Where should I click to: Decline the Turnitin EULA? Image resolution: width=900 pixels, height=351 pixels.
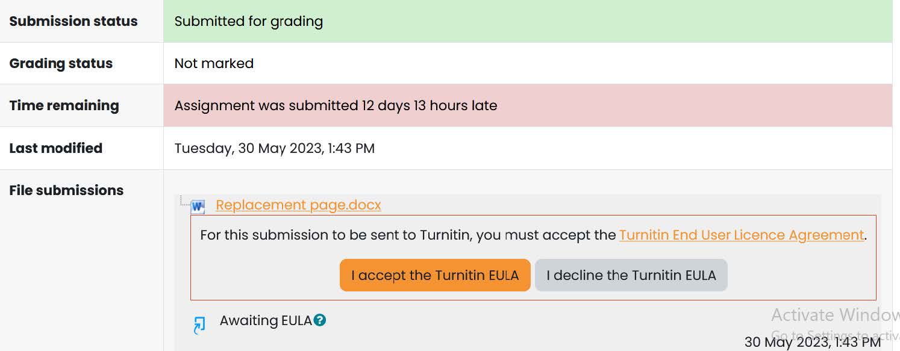point(631,275)
